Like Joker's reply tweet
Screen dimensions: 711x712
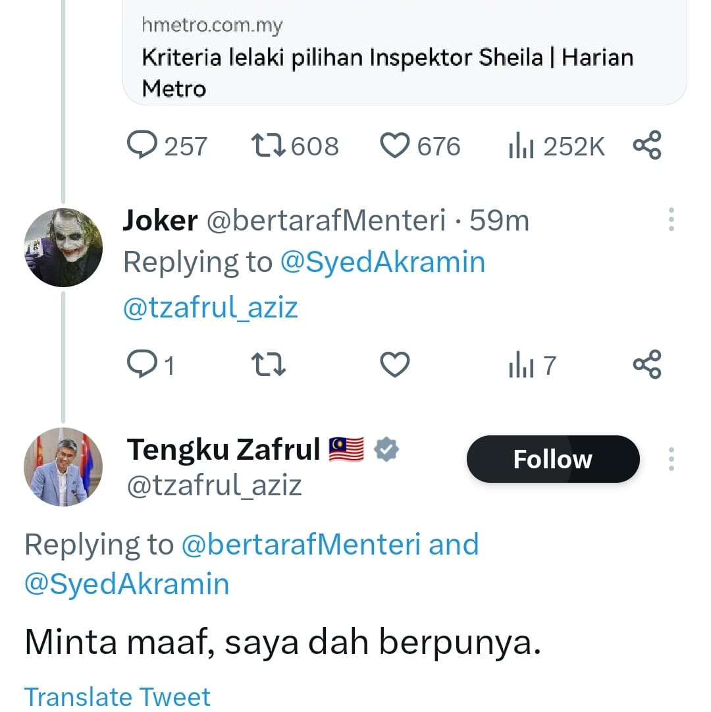coord(395,365)
